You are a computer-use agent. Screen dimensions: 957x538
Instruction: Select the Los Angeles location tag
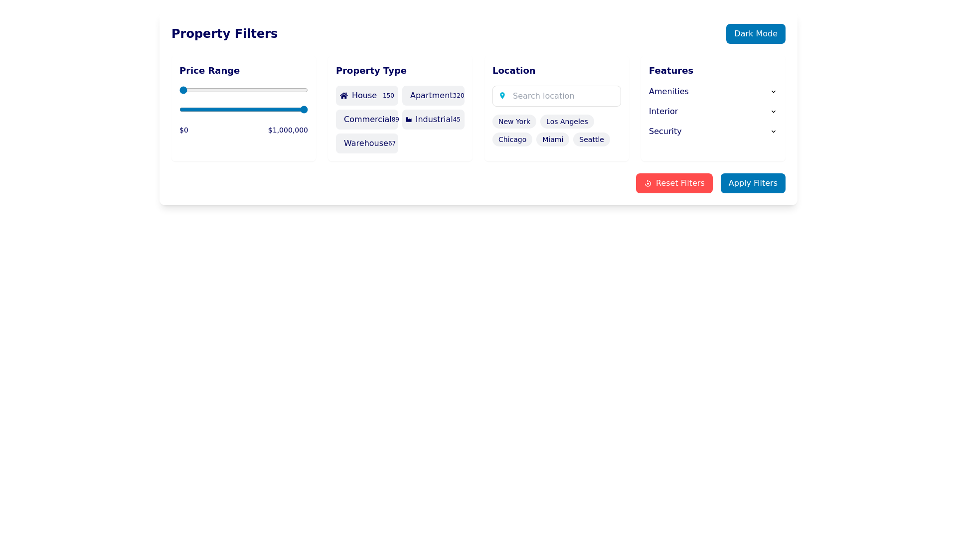[567, 122]
